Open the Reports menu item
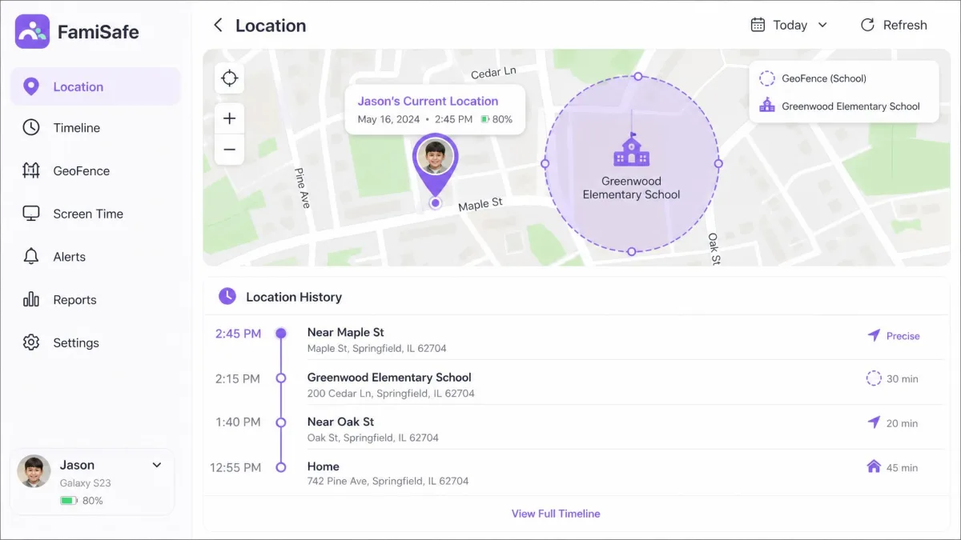 [x=95, y=299]
